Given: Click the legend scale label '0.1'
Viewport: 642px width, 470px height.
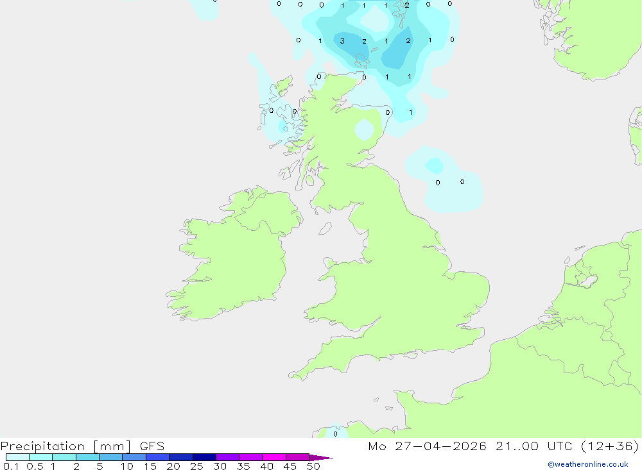Looking at the screenshot, I should click(11, 466).
